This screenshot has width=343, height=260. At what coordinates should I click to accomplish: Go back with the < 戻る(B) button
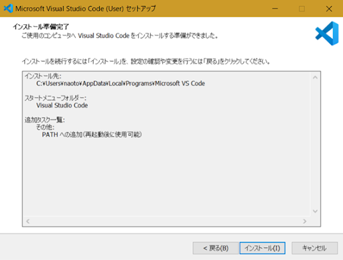216,248
